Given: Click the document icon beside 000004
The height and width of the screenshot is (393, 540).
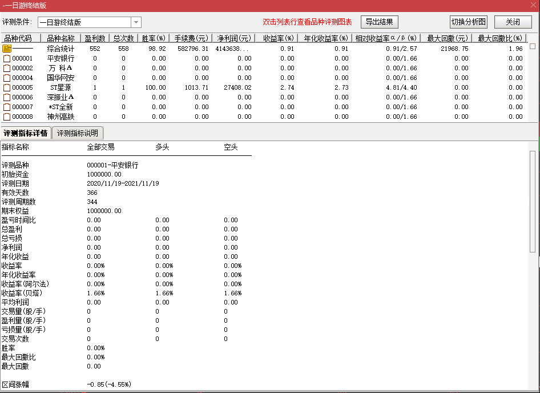Looking at the screenshot, I should [x=7, y=78].
